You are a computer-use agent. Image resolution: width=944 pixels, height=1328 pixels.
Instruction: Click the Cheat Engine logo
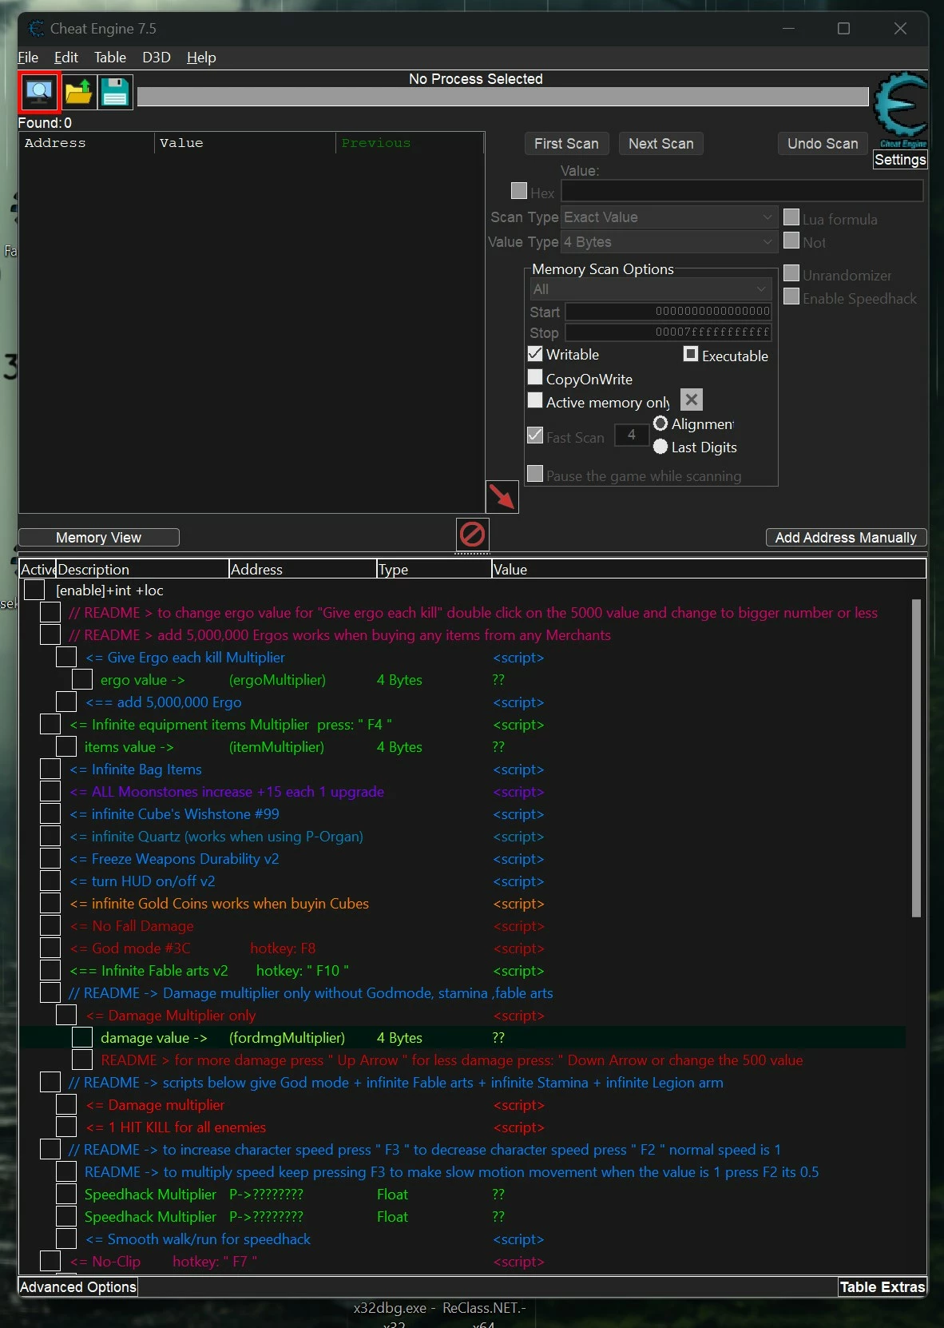(x=901, y=109)
